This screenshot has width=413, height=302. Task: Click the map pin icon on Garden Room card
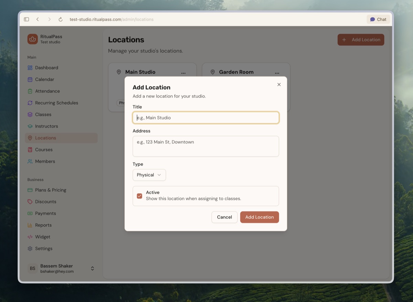(x=213, y=72)
